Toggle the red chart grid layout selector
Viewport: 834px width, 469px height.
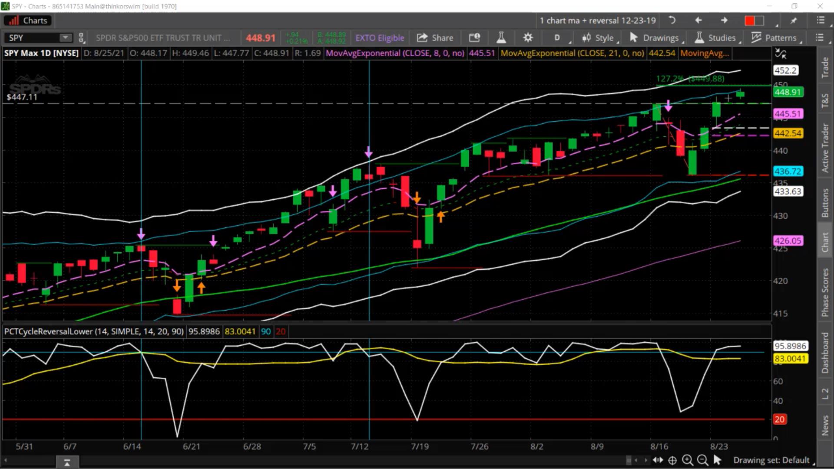coord(754,20)
